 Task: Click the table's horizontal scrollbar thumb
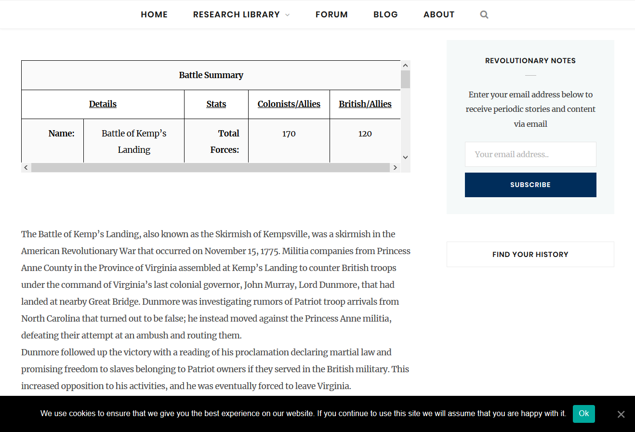[x=210, y=167]
